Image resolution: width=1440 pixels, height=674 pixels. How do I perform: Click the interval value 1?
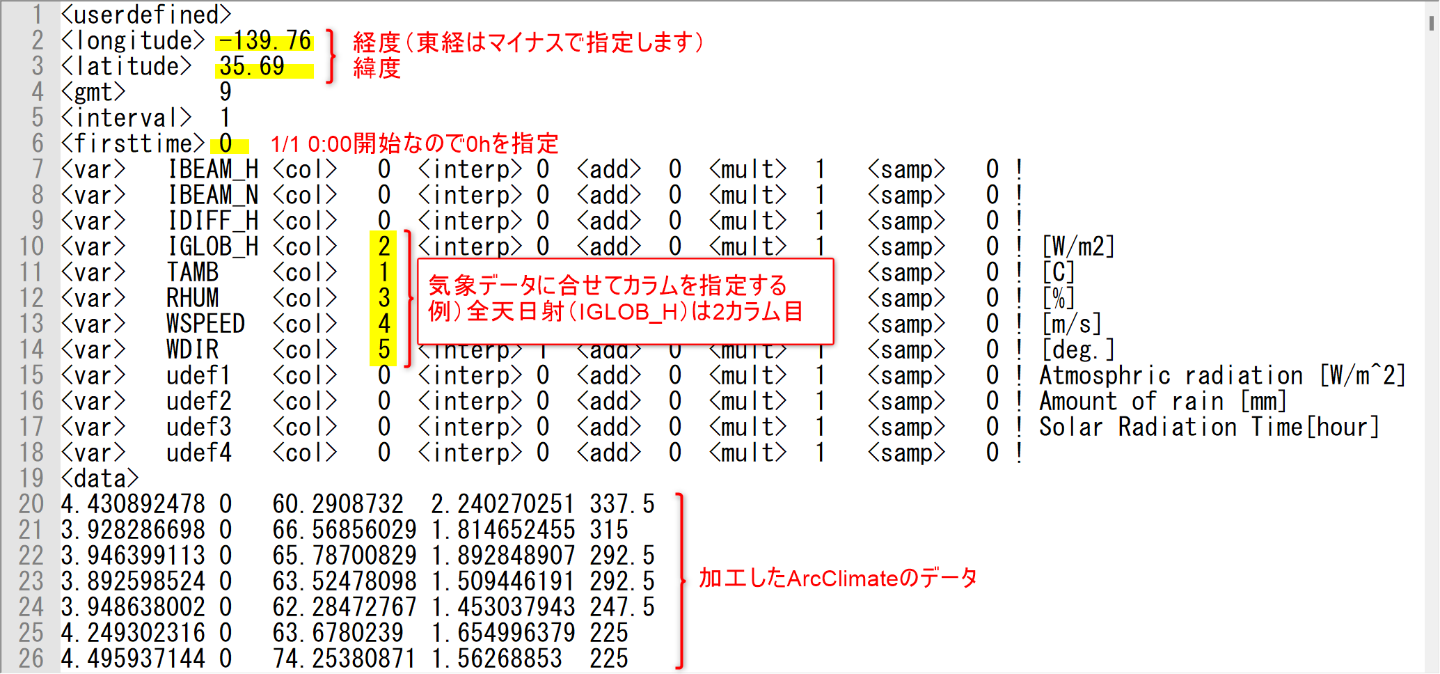[226, 118]
